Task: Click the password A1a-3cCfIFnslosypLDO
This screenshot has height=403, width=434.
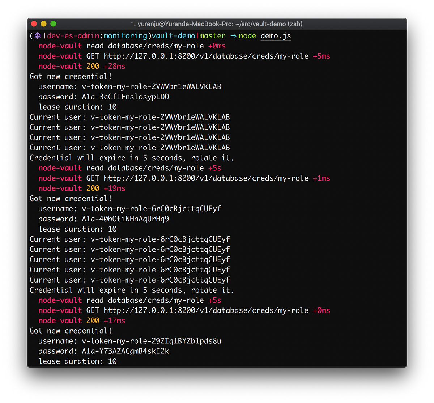Action: (x=125, y=97)
